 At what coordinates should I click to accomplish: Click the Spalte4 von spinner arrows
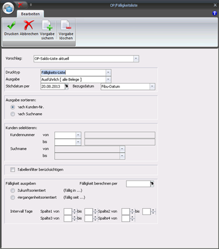(132, 219)
